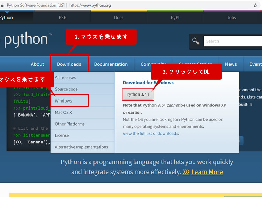The image size is (262, 197).
Task: Open the Docs top tab
Action: click(x=119, y=17)
